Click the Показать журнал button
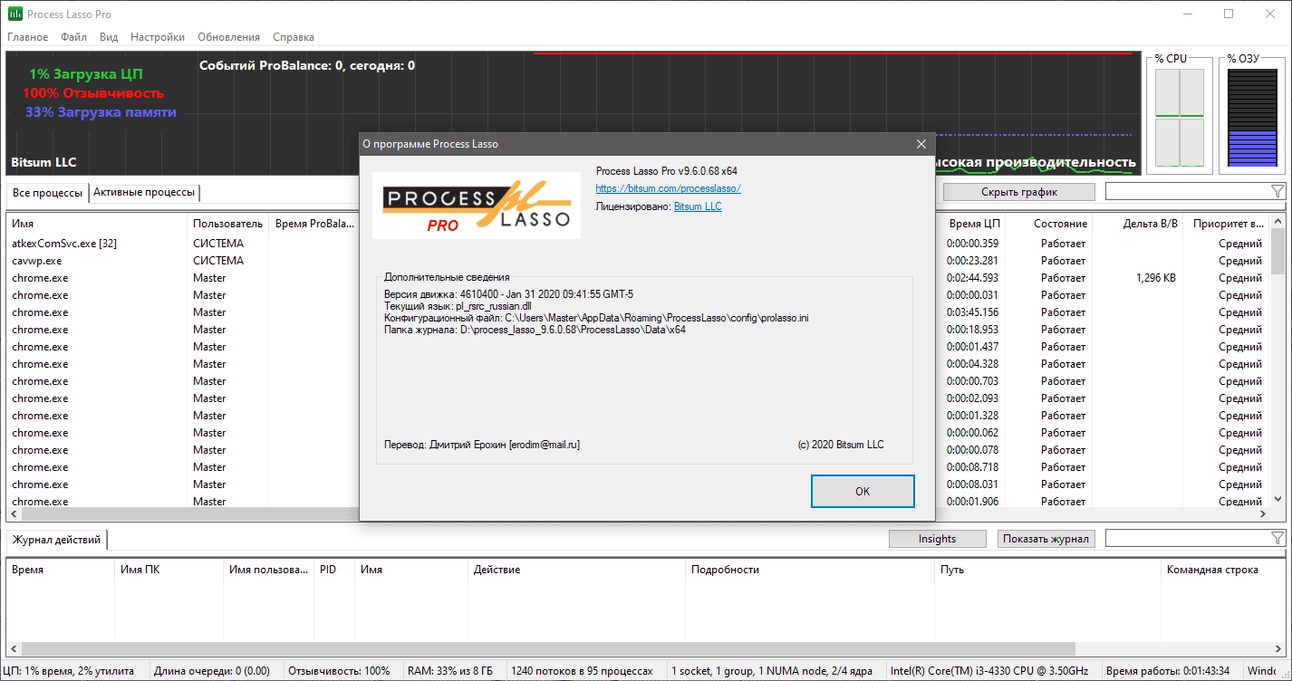 point(1046,539)
